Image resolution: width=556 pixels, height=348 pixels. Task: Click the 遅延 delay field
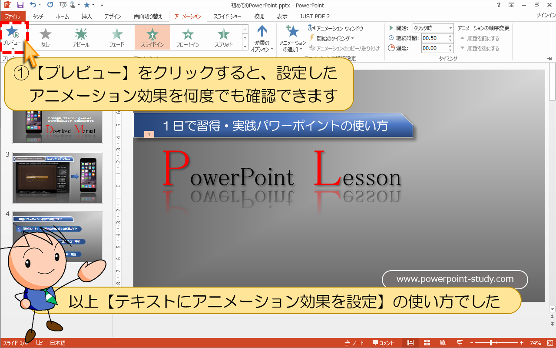(435, 48)
